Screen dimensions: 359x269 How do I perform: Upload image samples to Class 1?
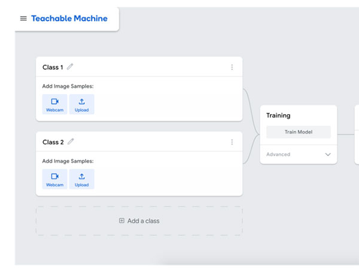tap(82, 104)
